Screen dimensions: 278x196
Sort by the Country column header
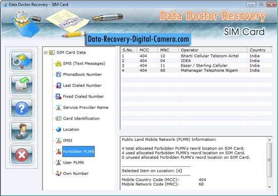pyautogui.click(x=259, y=50)
